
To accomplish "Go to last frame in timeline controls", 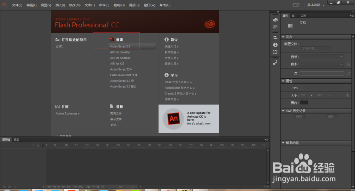I will (69, 187).
